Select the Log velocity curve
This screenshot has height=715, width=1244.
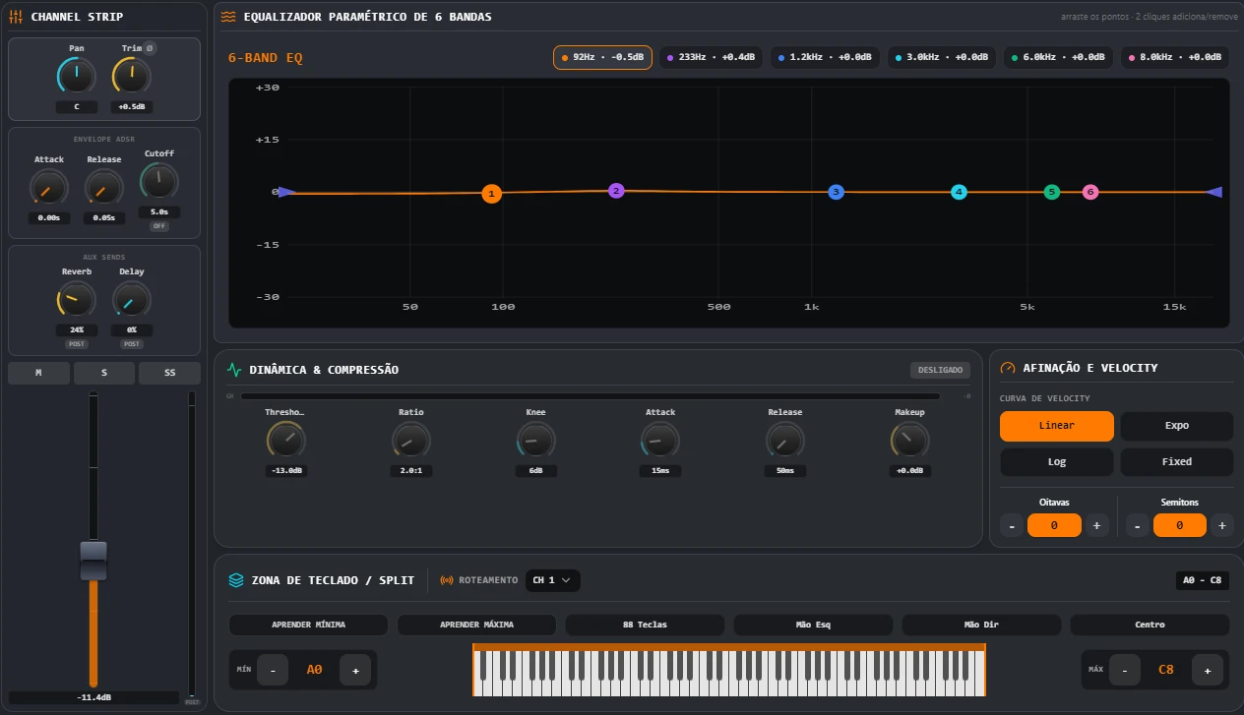point(1057,461)
